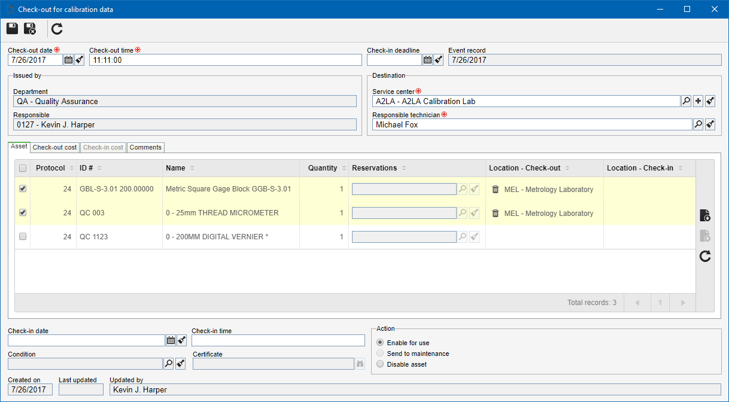The width and height of the screenshot is (729, 402).
Task: Open the Comments tab
Action: coord(145,147)
